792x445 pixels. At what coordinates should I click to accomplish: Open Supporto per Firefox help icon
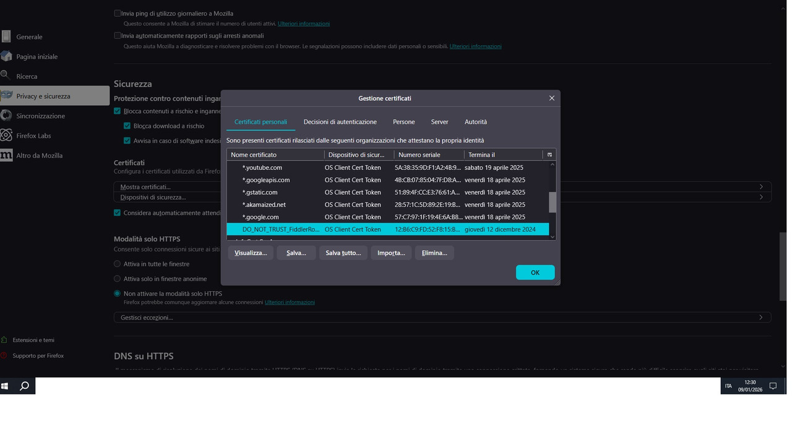tap(4, 355)
